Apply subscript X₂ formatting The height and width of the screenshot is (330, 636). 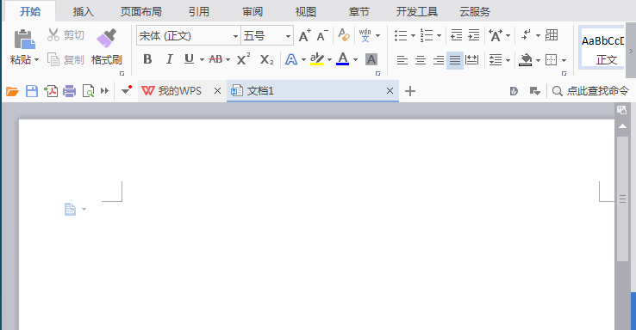pos(266,60)
